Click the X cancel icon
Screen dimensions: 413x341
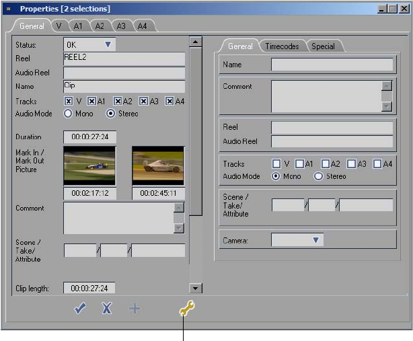coord(106,309)
